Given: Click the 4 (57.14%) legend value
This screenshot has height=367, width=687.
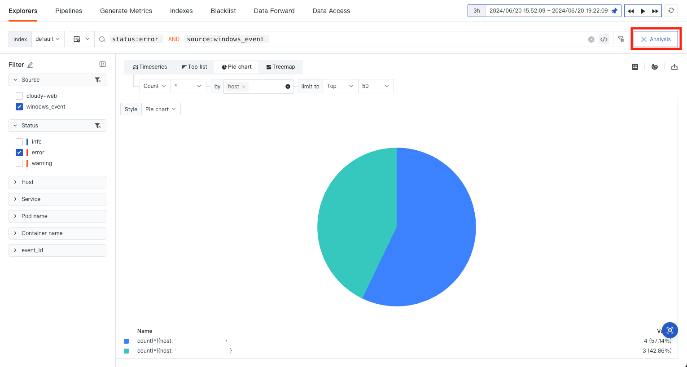Looking at the screenshot, I should tap(657, 341).
